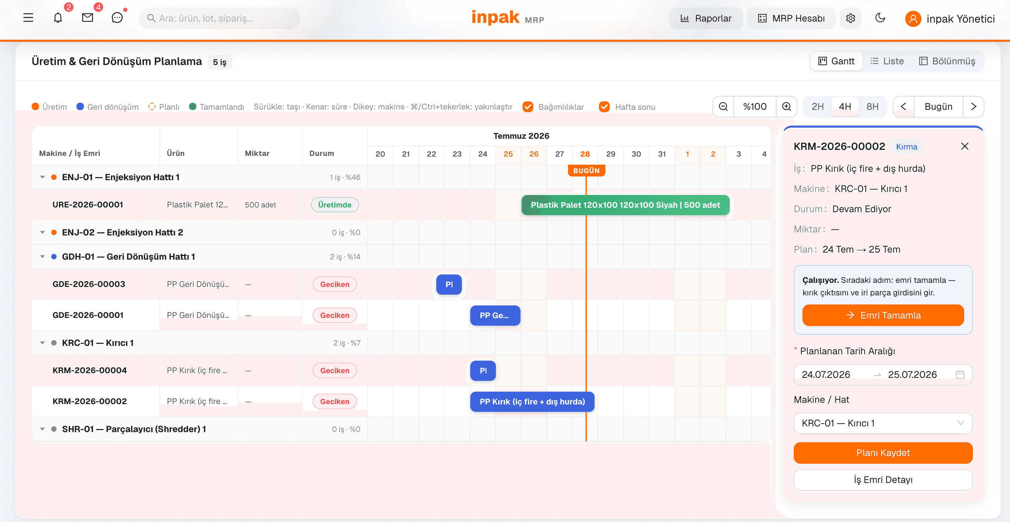Collapse ENJ-02 Enjeksiyon Hattı 2 group

(42, 232)
